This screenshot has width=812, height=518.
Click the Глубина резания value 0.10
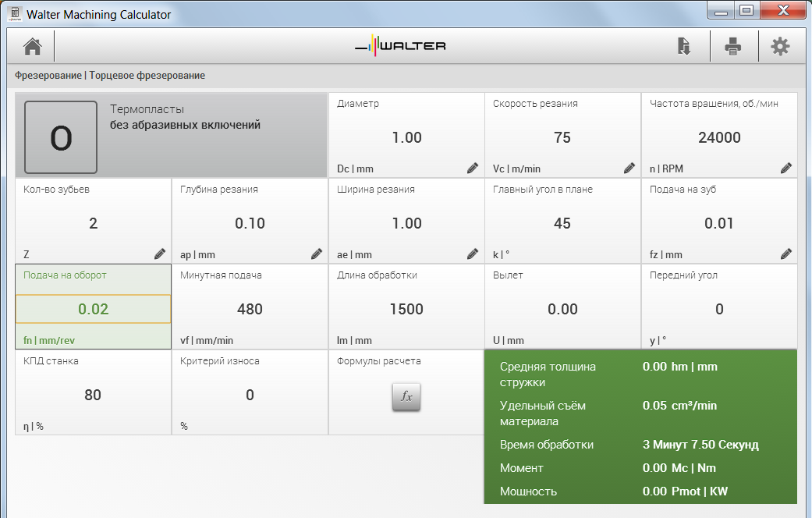(x=250, y=223)
